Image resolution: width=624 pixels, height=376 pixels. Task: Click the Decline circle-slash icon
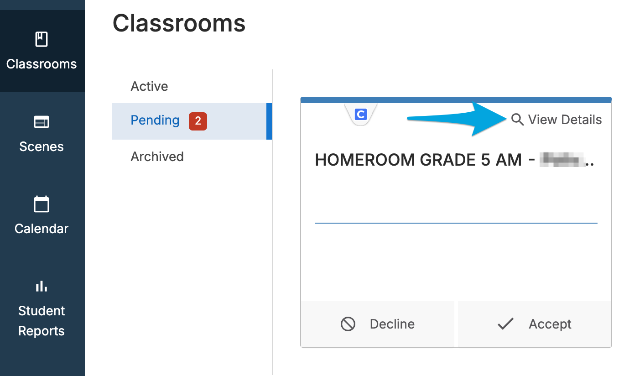coord(348,324)
